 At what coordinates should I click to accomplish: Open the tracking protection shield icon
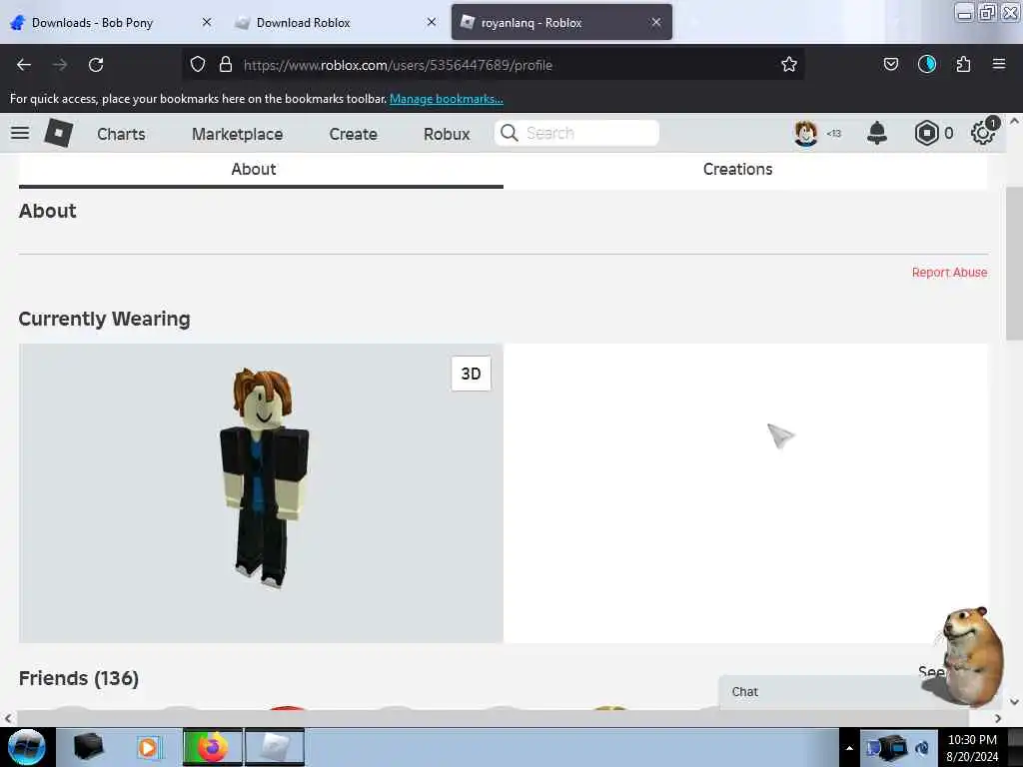click(x=198, y=64)
